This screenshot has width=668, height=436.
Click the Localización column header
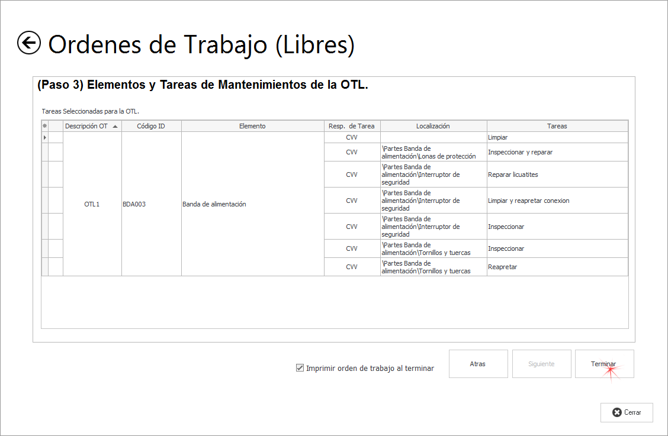[433, 126]
